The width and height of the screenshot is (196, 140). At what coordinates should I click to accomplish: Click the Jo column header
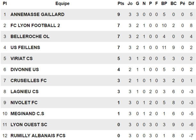click(x=130, y=3)
